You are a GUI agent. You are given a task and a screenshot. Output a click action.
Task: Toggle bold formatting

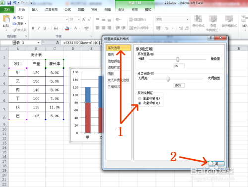point(33,28)
